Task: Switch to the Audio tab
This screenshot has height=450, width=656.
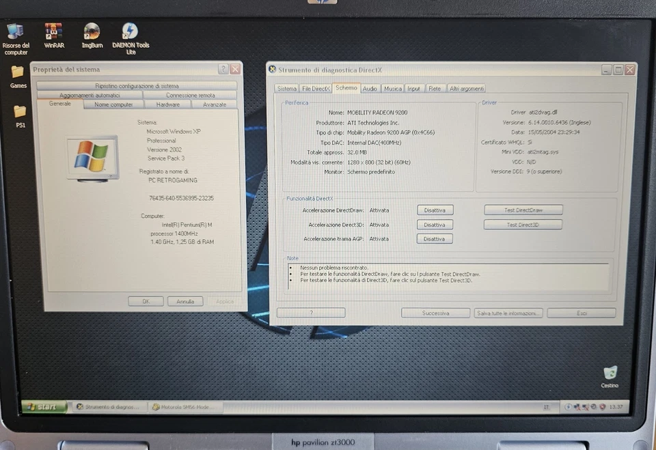Action: coord(370,89)
